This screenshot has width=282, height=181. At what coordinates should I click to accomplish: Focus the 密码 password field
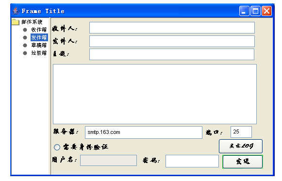(192, 161)
